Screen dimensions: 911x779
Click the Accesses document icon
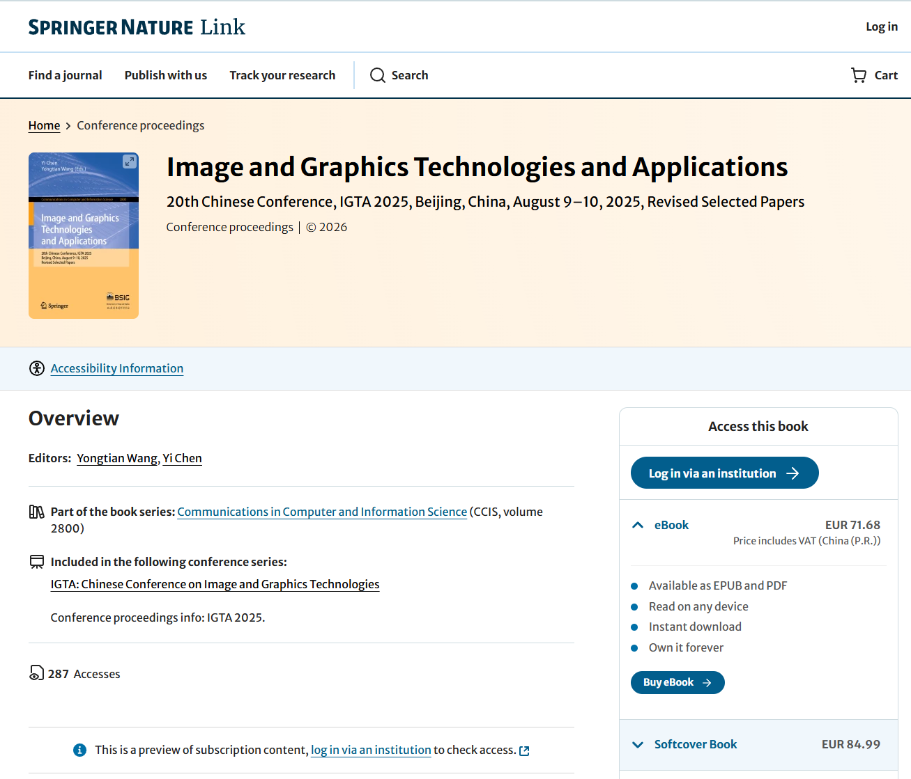pyautogui.click(x=36, y=673)
